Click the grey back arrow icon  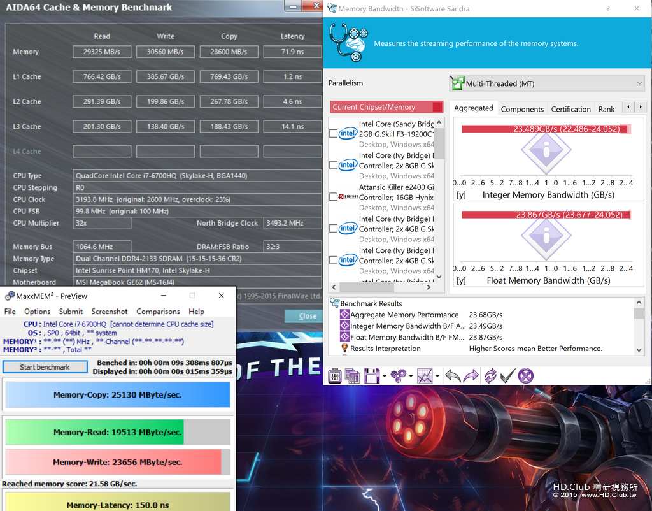click(x=453, y=376)
